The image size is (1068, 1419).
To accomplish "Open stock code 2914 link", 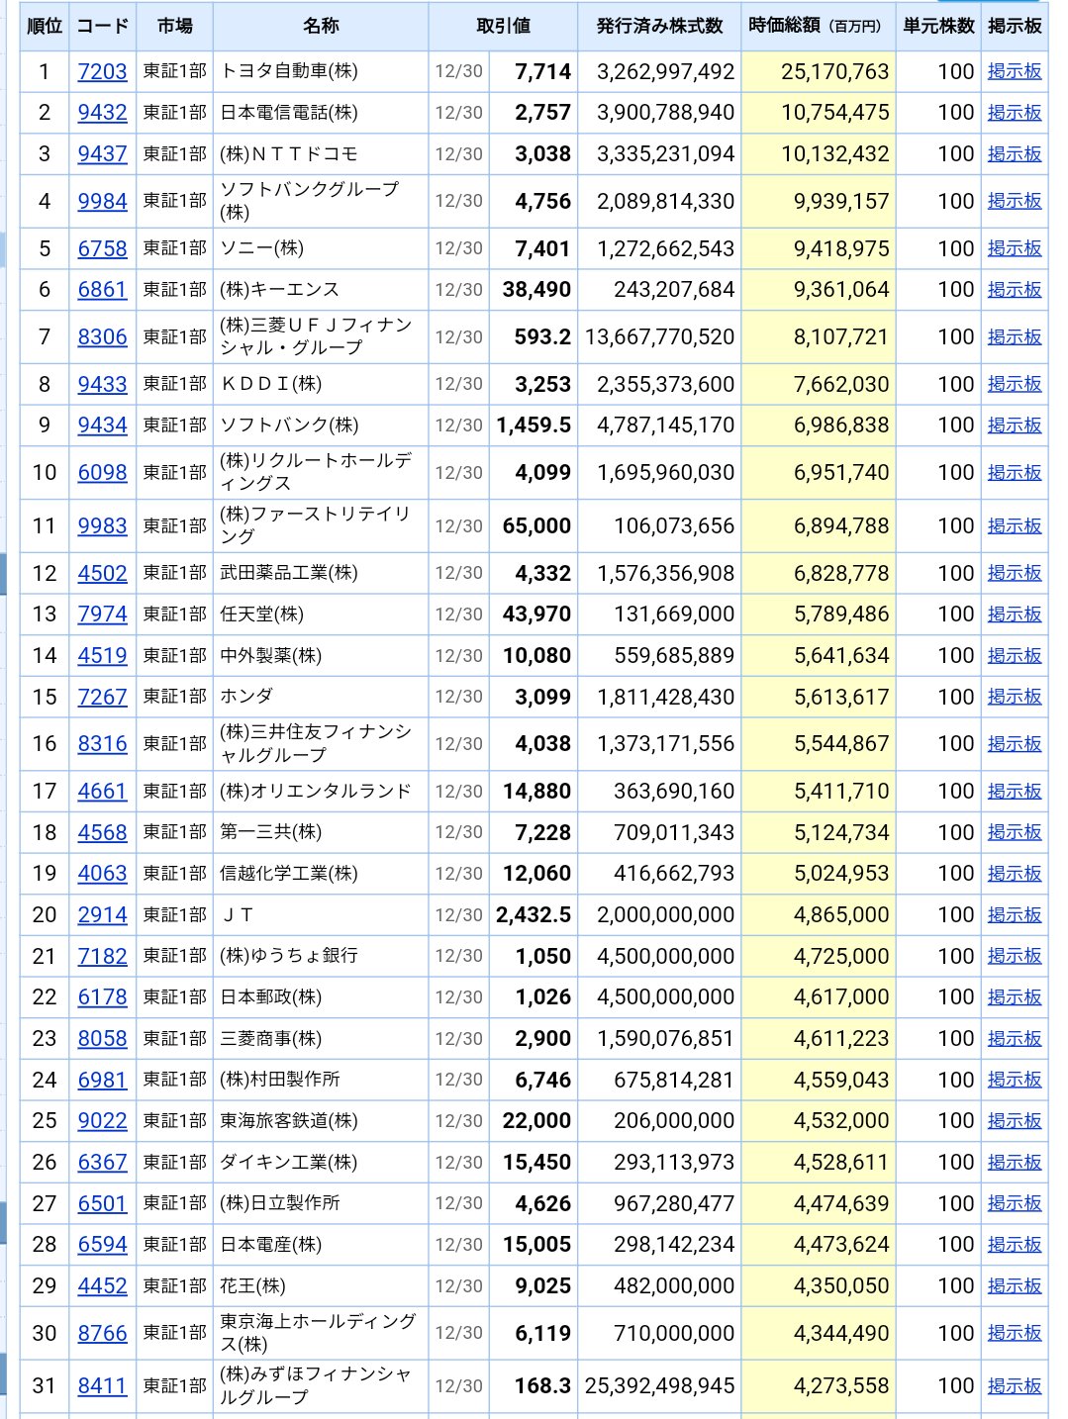I will pyautogui.click(x=103, y=915).
